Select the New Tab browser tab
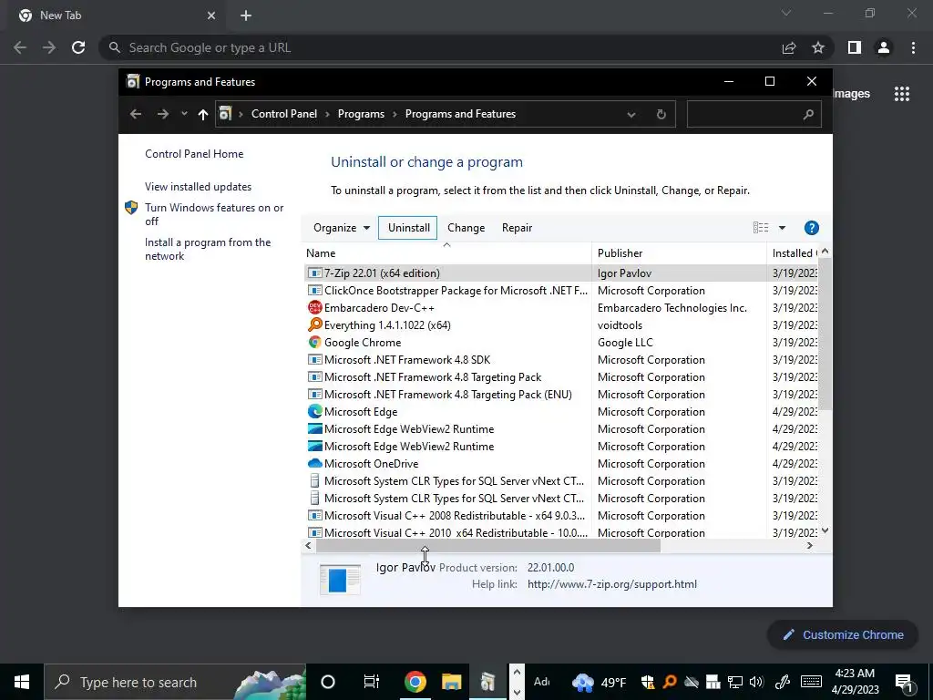The width and height of the screenshot is (933, 700). [118, 15]
